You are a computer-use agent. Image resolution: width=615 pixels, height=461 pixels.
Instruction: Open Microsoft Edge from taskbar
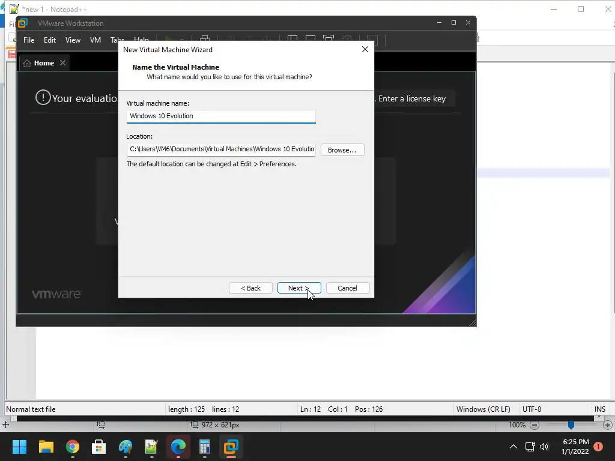coord(178,447)
